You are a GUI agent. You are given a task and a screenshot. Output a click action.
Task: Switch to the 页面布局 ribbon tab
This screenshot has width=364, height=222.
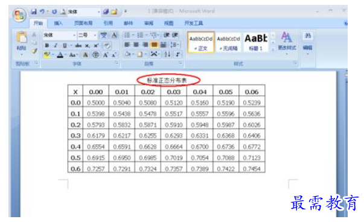point(83,23)
